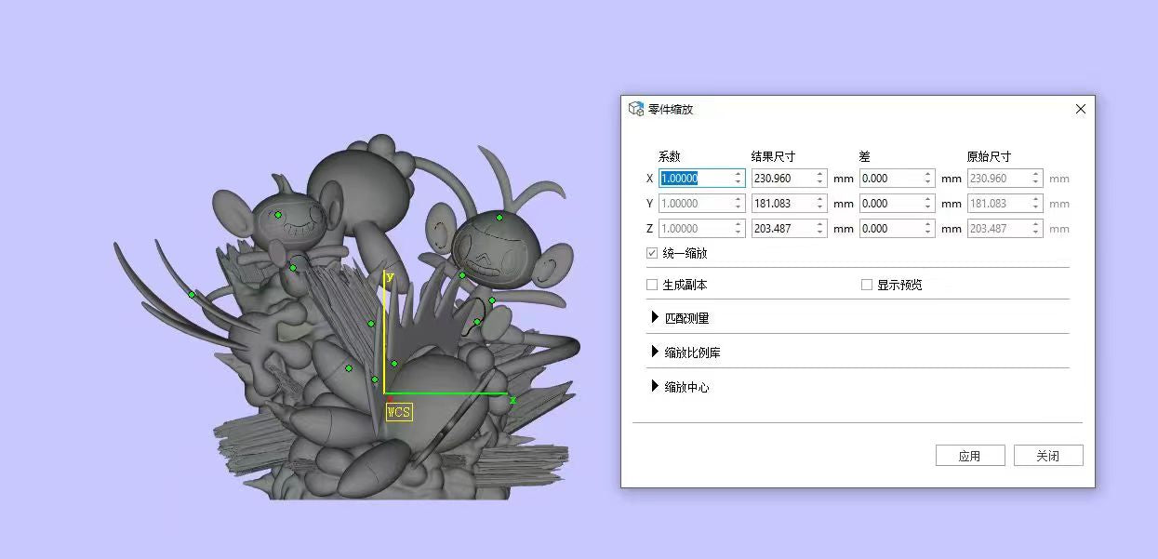Viewport: 1158px width, 559px height.
Task: Click the X 差 stepper arrows
Action: [x=928, y=178]
